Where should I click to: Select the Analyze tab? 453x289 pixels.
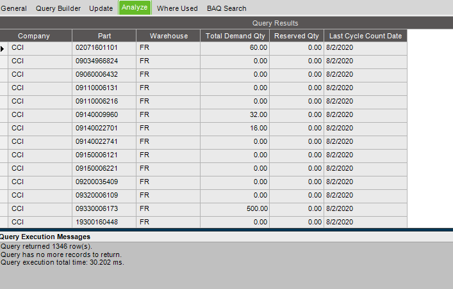coord(135,8)
